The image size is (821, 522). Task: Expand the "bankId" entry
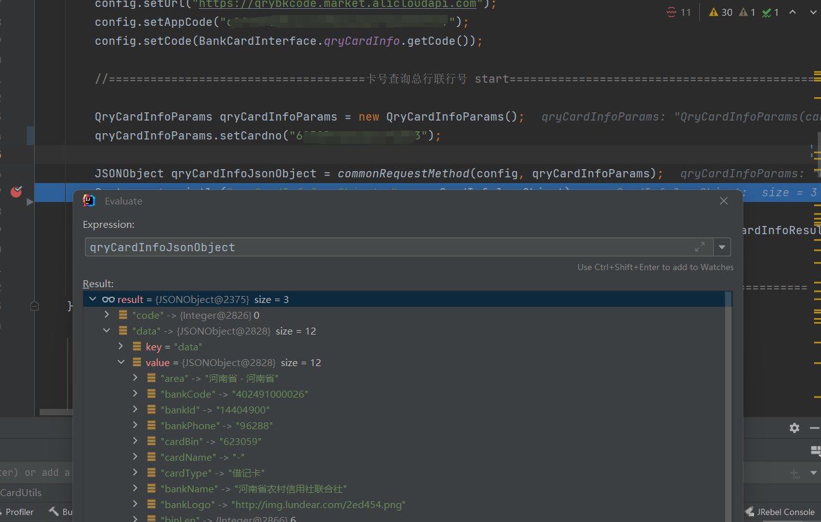[135, 410]
